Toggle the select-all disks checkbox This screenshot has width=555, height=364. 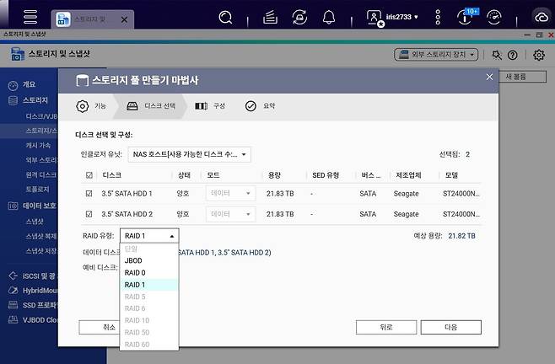click(90, 175)
